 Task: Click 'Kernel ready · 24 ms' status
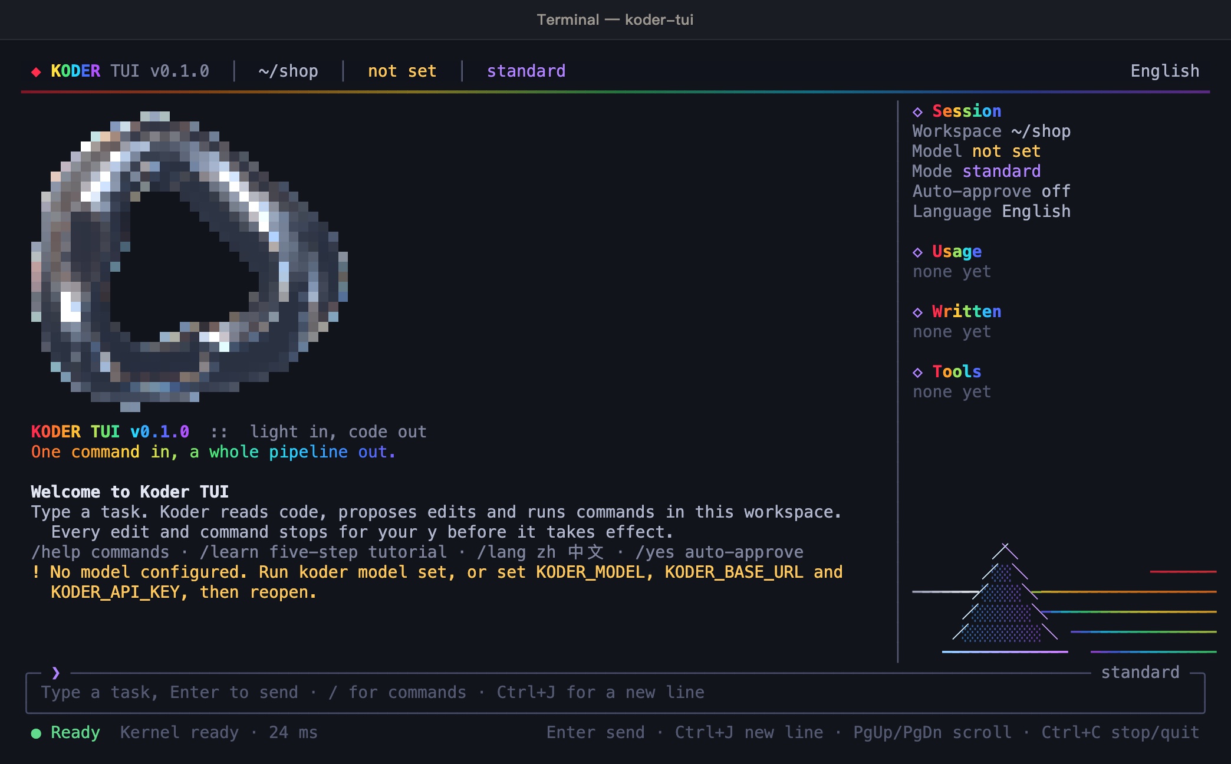219,733
